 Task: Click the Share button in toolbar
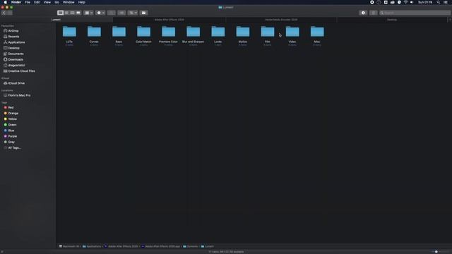point(112,13)
